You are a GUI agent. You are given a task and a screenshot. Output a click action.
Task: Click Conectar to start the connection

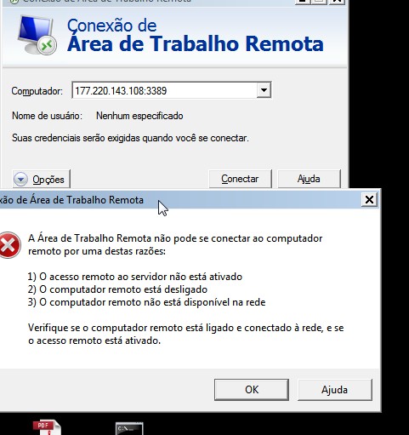[240, 179]
